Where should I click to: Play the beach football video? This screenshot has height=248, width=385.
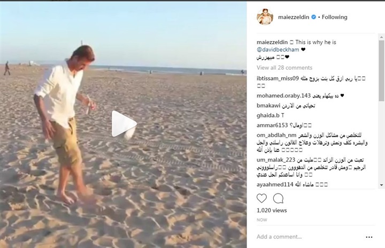point(124,124)
